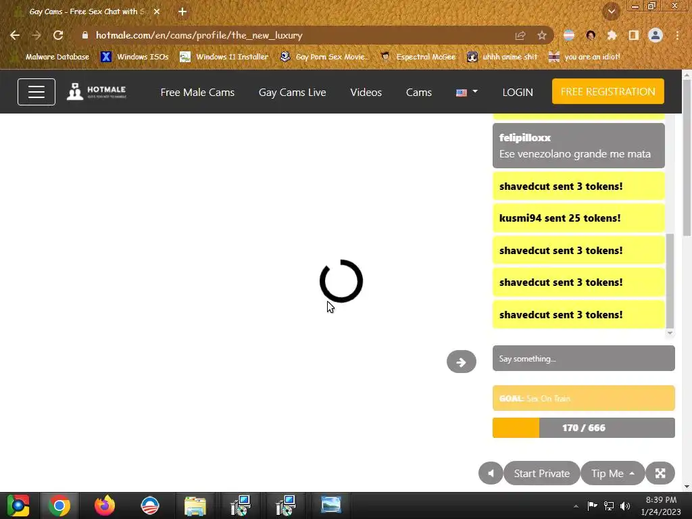Click the kusmi94 sent 25 tokens message
Screen dimensions: 692x519
[578, 218]
